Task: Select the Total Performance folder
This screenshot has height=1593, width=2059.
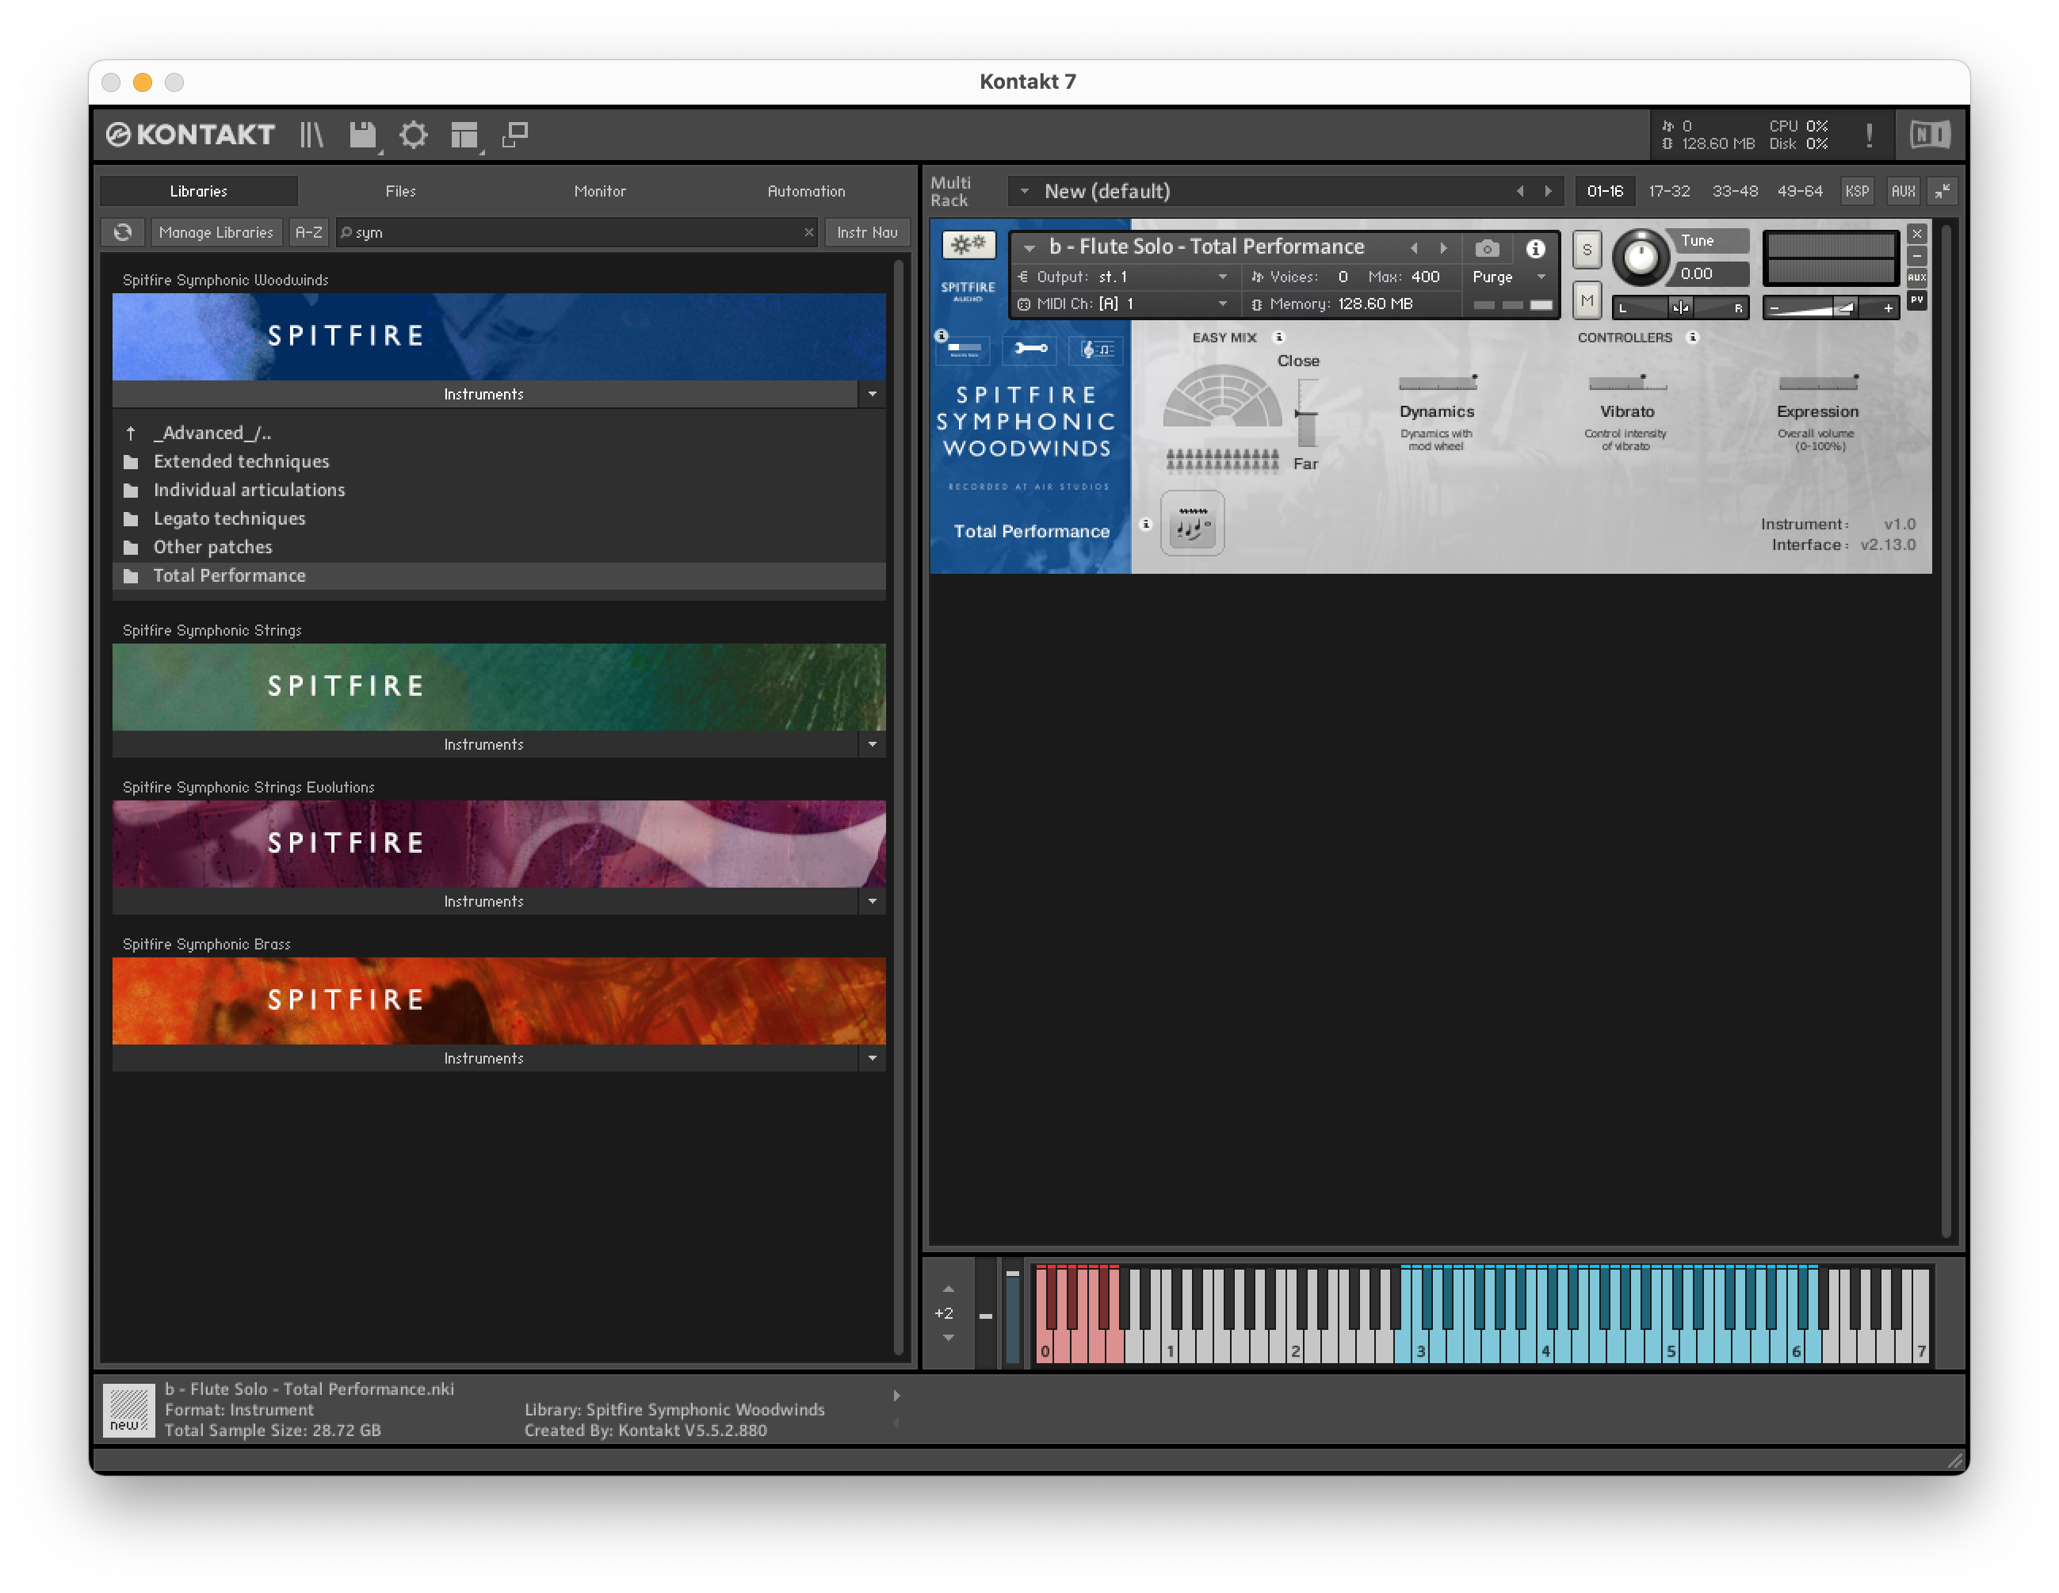Action: pyautogui.click(x=499, y=576)
